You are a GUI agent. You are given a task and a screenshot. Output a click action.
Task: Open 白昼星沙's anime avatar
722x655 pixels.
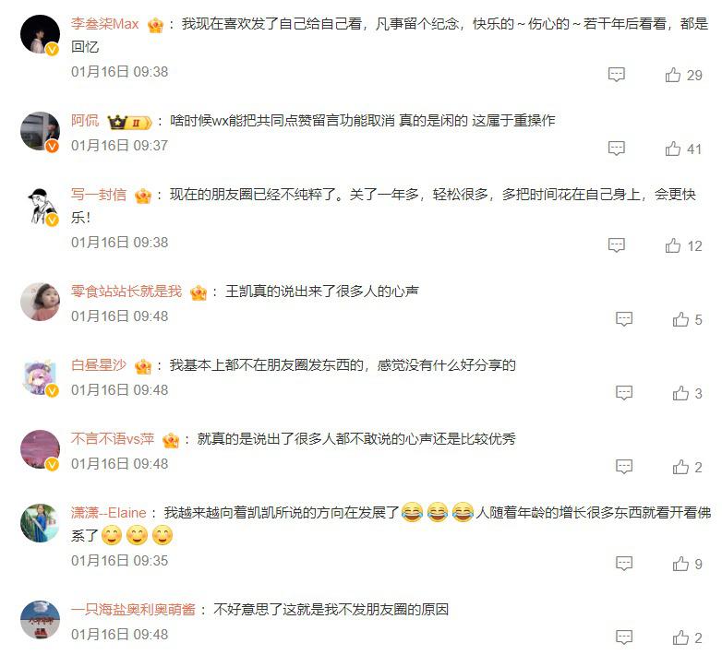tap(40, 375)
